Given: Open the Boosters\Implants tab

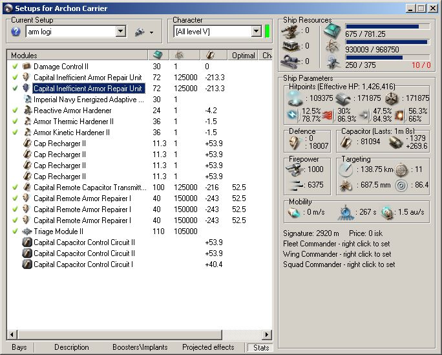Looking at the screenshot, I should click(x=140, y=347).
